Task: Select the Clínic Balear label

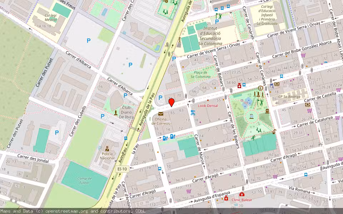Action: click(242, 200)
